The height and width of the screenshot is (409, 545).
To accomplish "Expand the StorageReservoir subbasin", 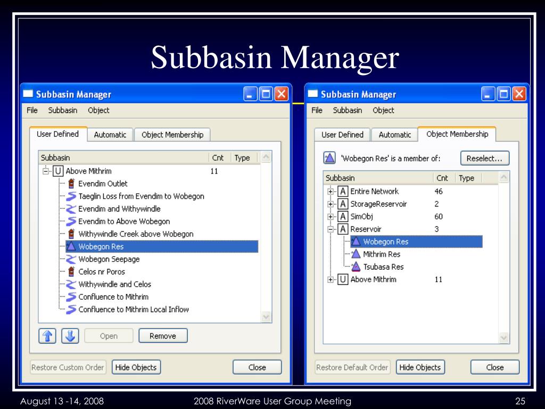I will pos(331,204).
